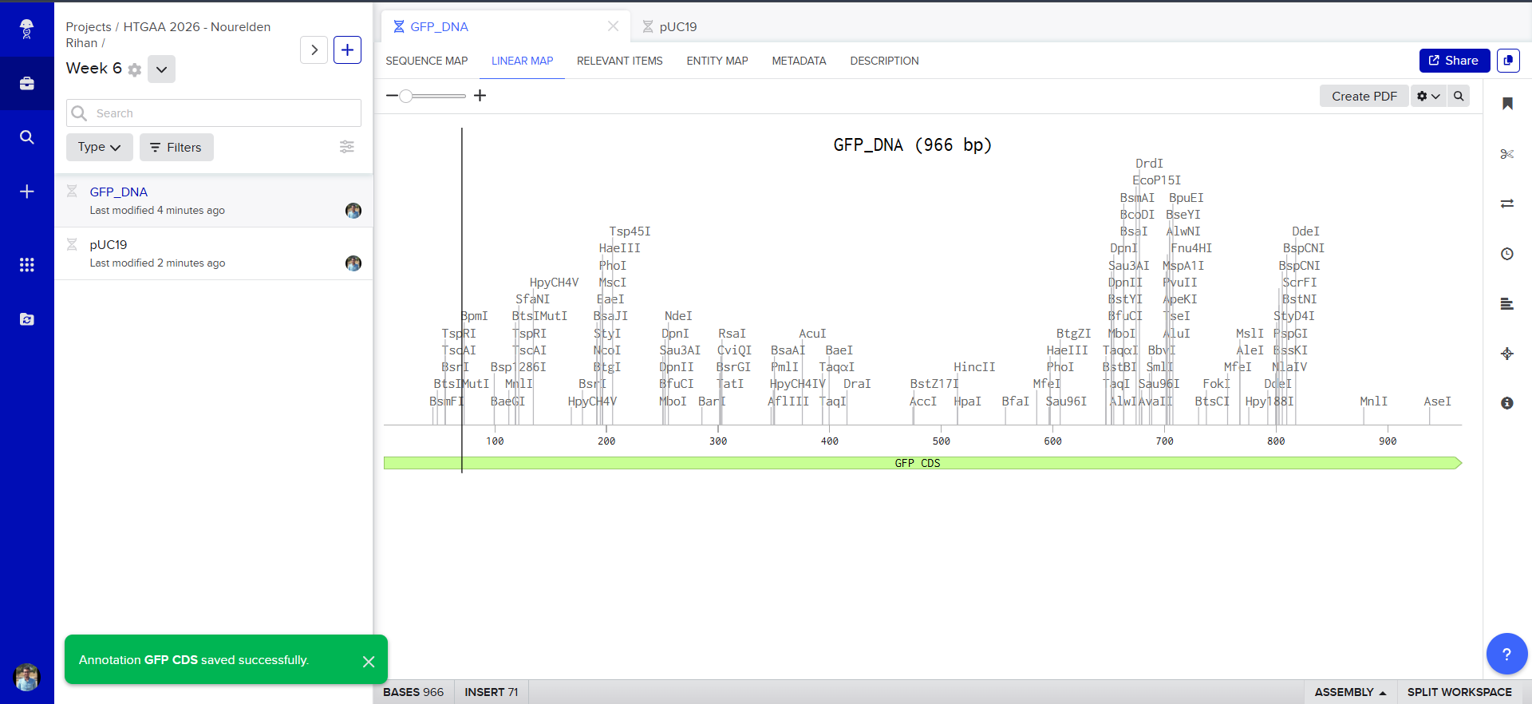Click HTGAA 2026 - Nourelden Rihan breadcrumb
Screen dimensions: 1532x704
[168, 34]
